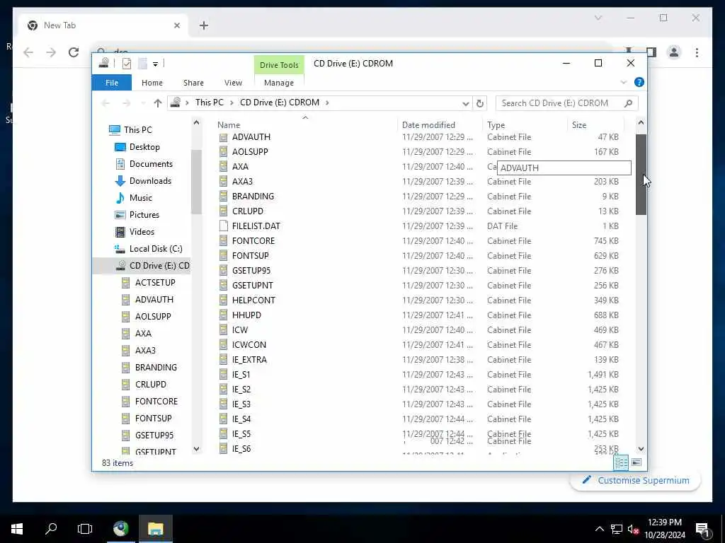Image resolution: width=725 pixels, height=543 pixels.
Task: Select IE_EXTRA in the file list
Action: tap(249, 359)
